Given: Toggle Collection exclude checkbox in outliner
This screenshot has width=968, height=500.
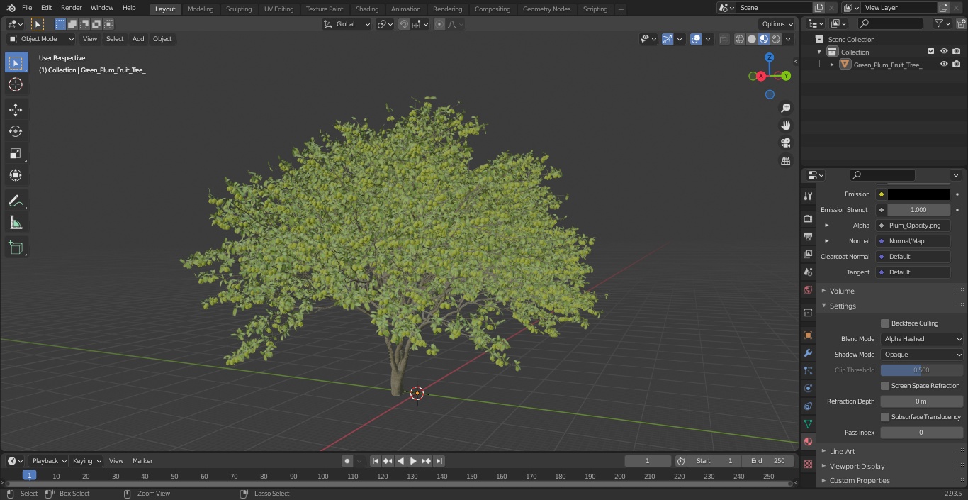Looking at the screenshot, I should tap(931, 52).
